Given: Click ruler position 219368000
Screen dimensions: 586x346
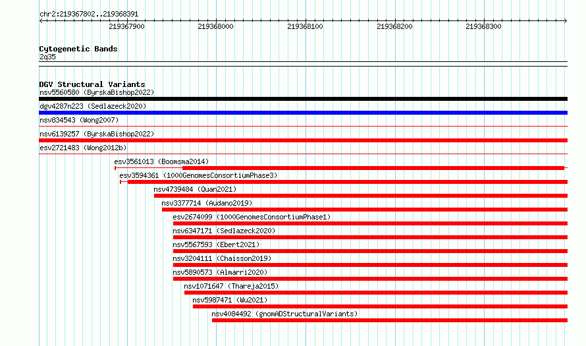Looking at the screenshot, I should pos(216,26).
